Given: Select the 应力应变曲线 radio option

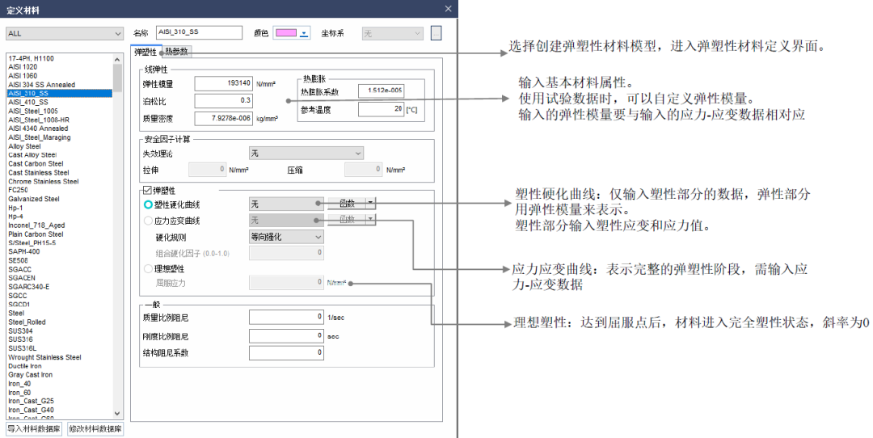Looking at the screenshot, I should pos(148,221).
